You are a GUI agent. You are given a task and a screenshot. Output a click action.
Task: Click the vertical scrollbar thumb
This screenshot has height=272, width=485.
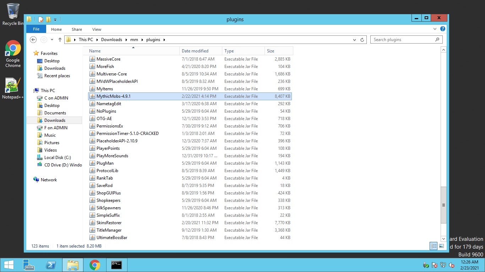[x=443, y=205]
